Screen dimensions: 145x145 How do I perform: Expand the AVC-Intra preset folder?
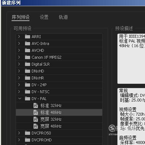pyautogui.click(x=19, y=43)
